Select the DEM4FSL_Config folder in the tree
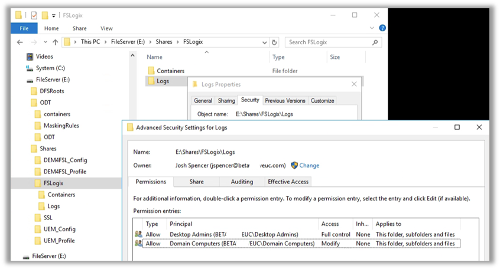 pos(65,160)
